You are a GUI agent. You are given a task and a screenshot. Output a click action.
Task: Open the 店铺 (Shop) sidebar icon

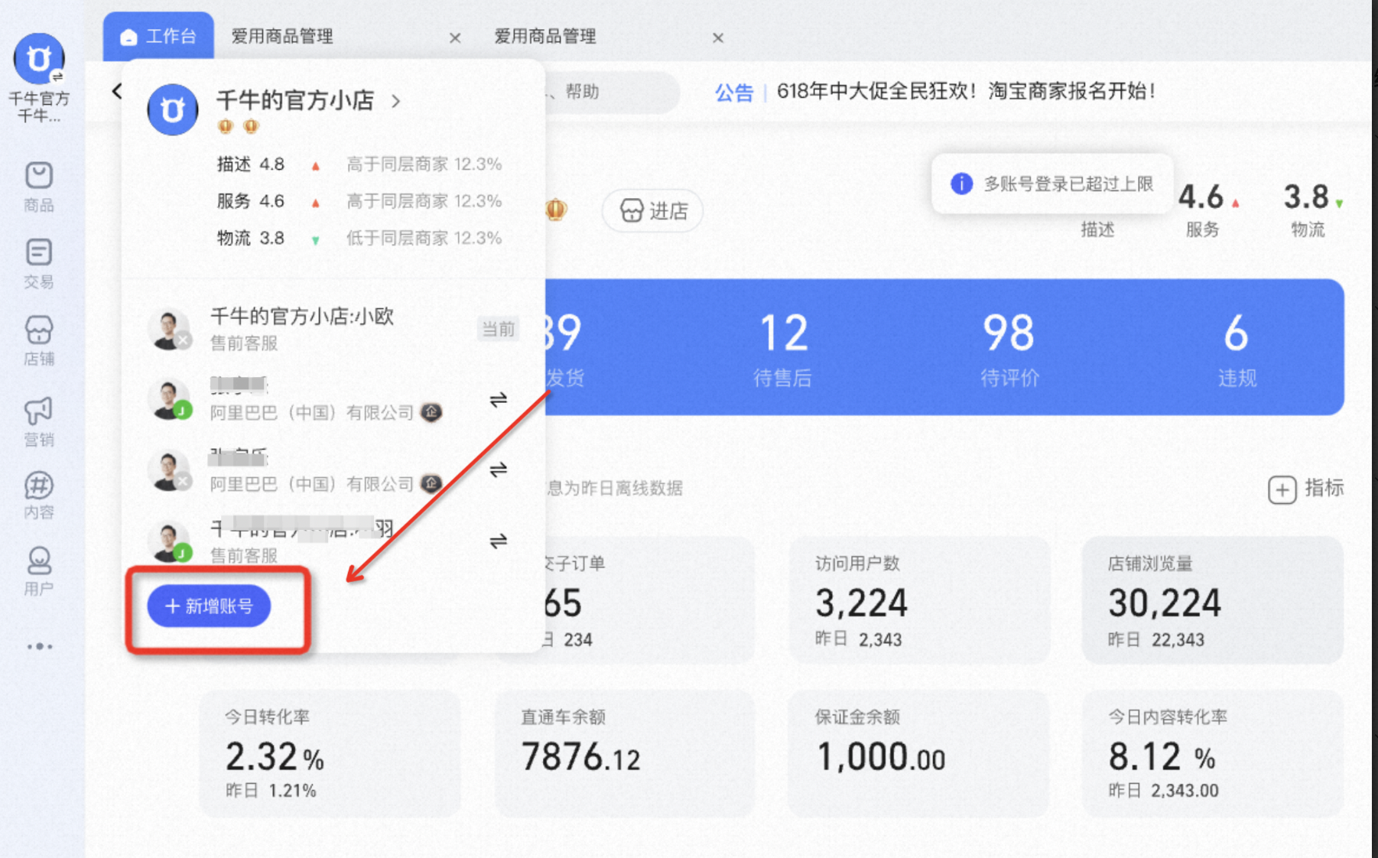39,341
